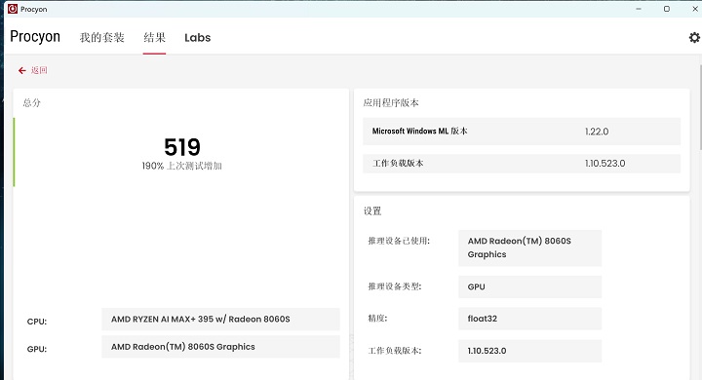
Task: Click the Microsoft Windows ML 版本 label
Action: coord(420,132)
